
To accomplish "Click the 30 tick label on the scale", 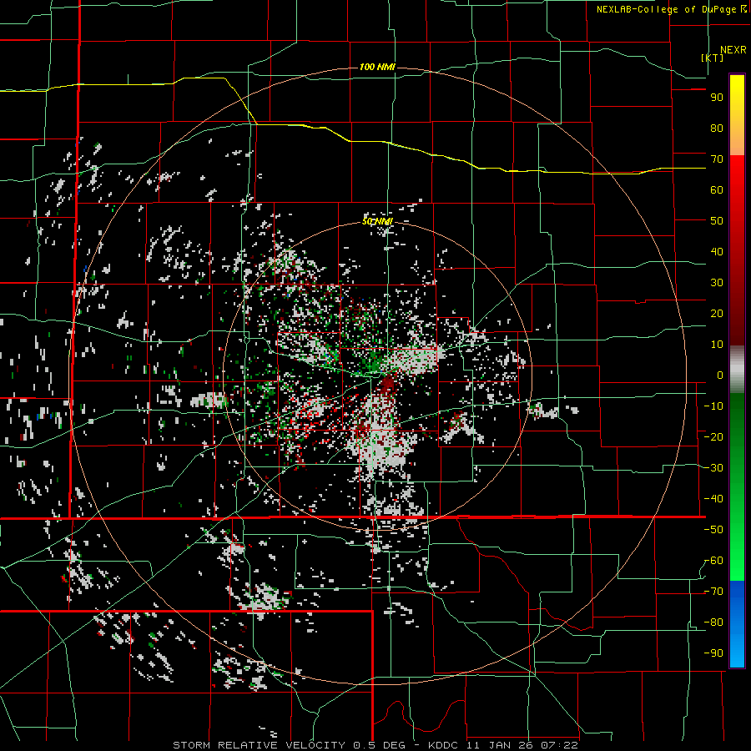I will [x=717, y=283].
